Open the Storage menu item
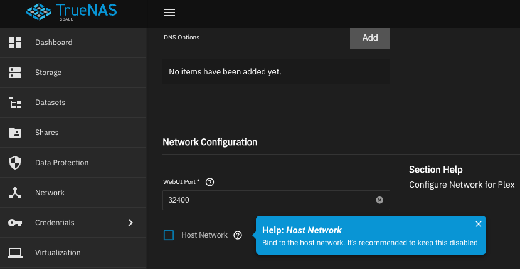The height and width of the screenshot is (269, 520). pyautogui.click(x=48, y=73)
